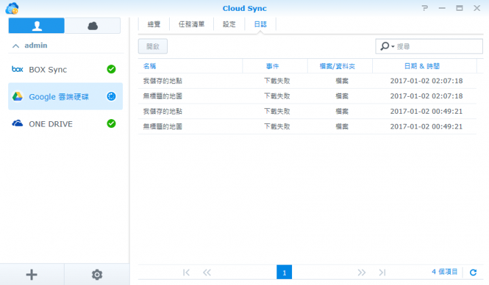The image size is (489, 285).
Task: Open the search filter dropdown magnifier
Action: pos(387,46)
